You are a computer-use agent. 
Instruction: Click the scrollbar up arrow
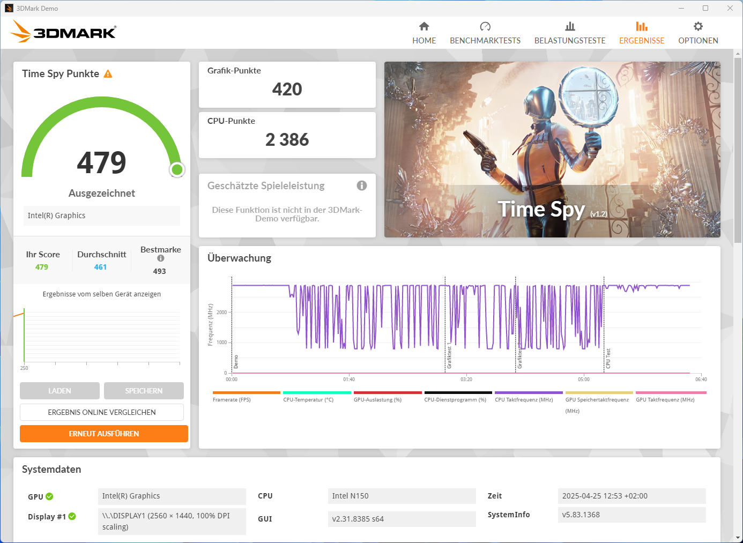click(738, 54)
